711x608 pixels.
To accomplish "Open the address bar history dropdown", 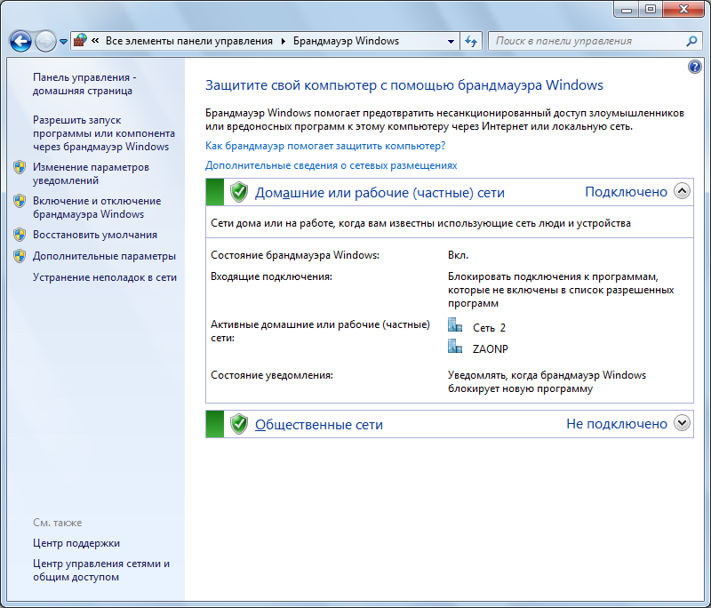I will (x=451, y=41).
